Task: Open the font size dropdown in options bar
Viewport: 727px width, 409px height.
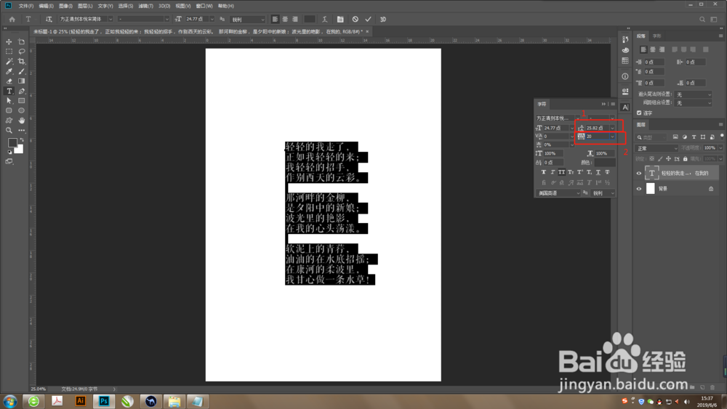Action: tap(212, 19)
